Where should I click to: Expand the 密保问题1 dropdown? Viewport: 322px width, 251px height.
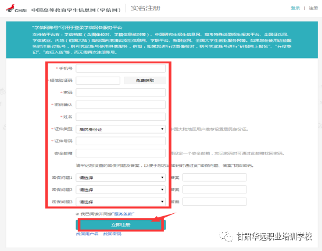pyautogui.click(x=120, y=178)
